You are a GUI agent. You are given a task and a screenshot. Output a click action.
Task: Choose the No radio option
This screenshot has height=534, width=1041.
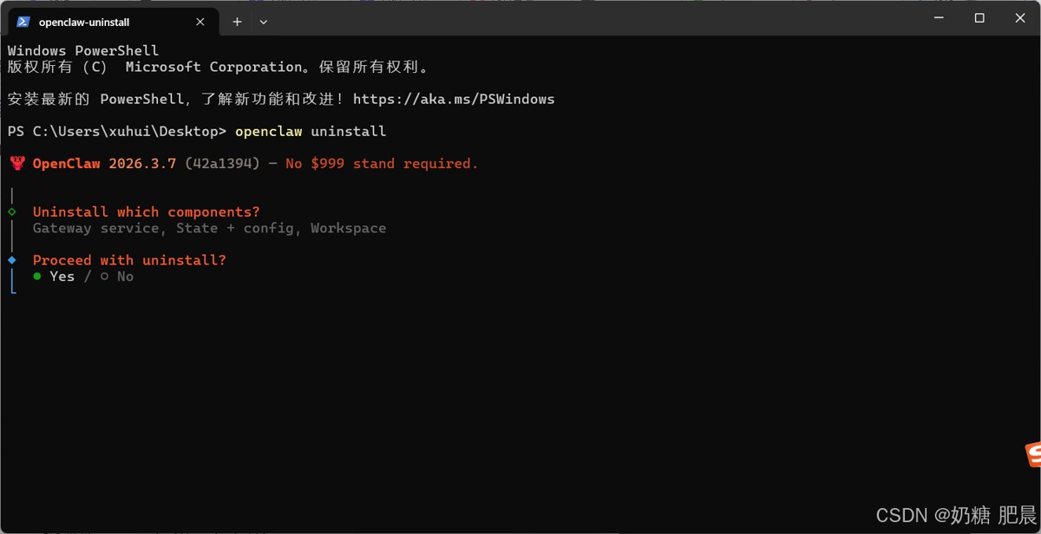[x=105, y=277]
